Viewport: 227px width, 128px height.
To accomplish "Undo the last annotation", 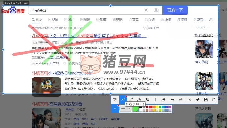I will (x=172, y=100).
